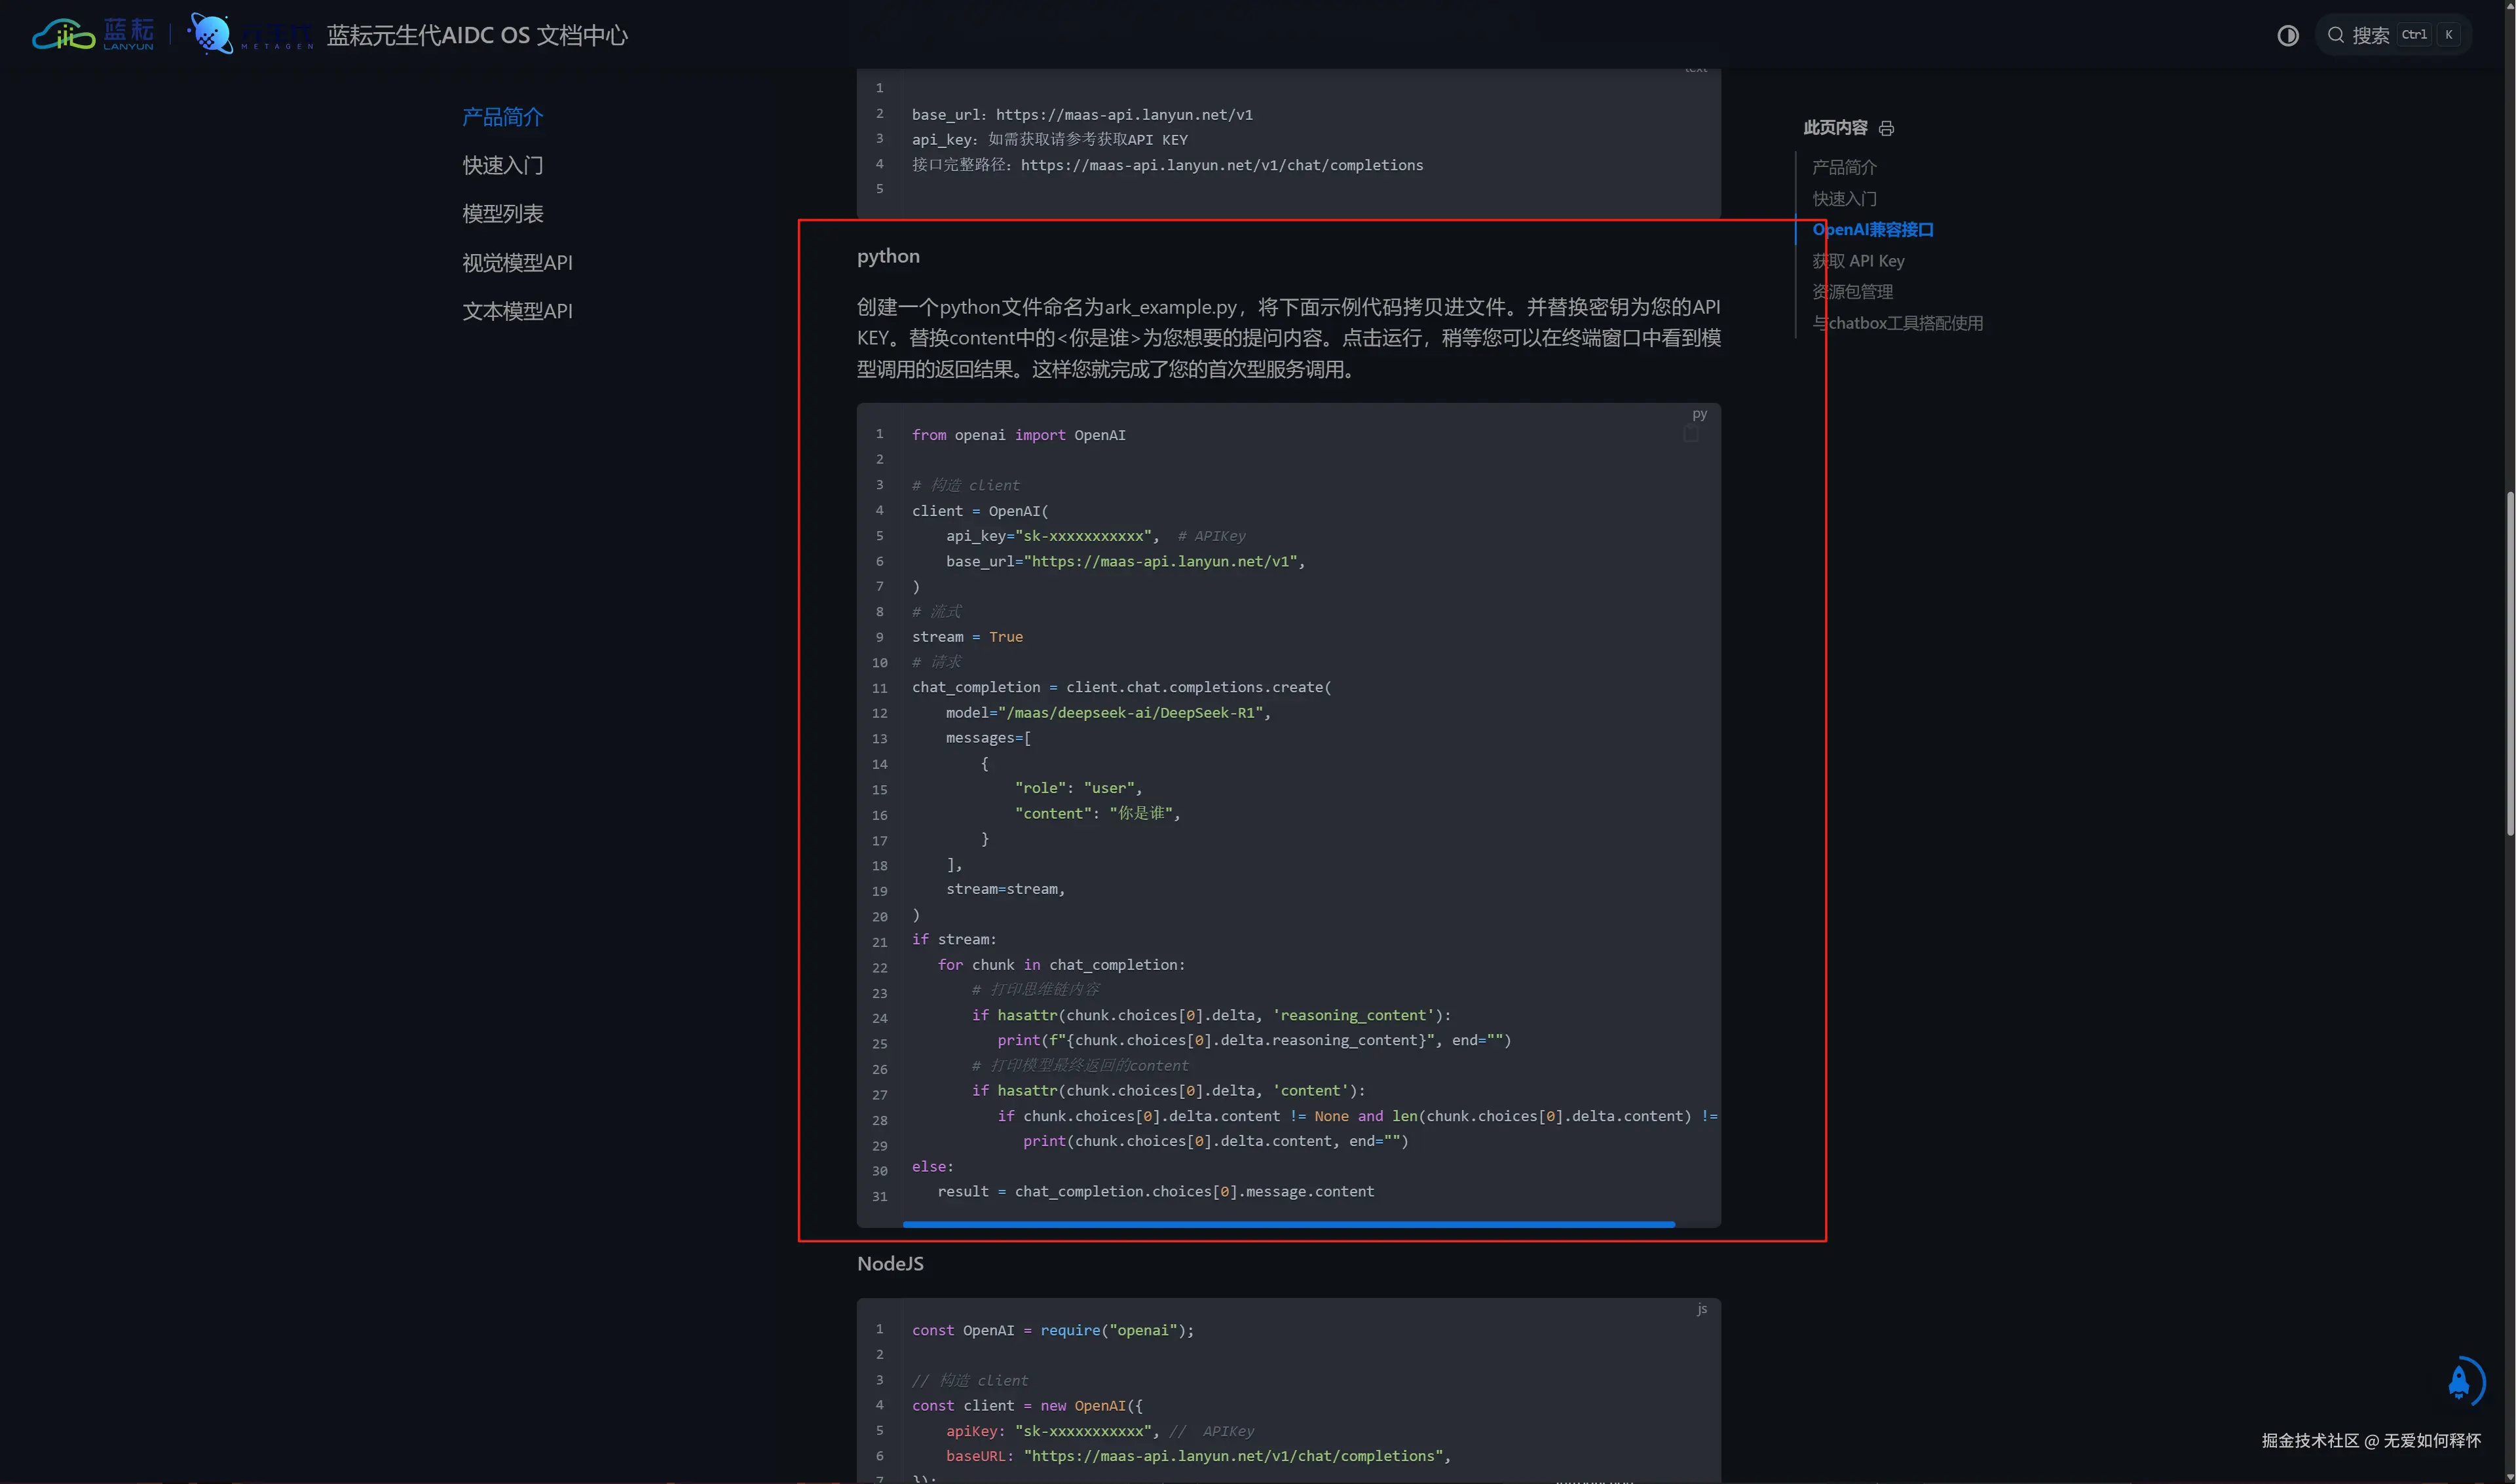
Task: Click the 'else:' line in python code
Action: 932,1167
